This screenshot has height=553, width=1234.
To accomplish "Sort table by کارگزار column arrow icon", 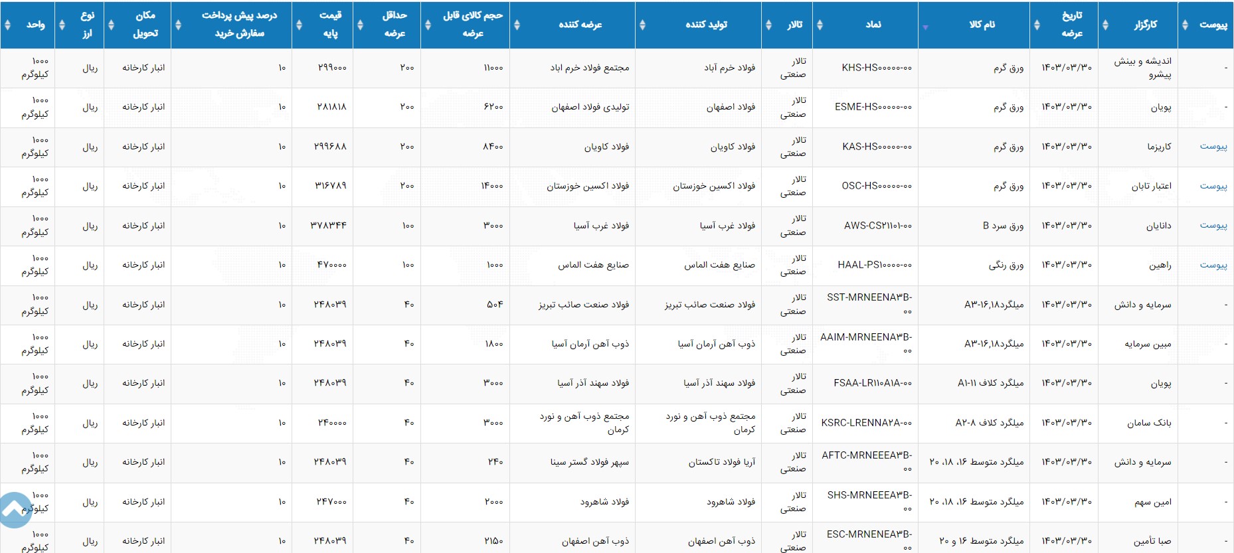I will (1105, 25).
